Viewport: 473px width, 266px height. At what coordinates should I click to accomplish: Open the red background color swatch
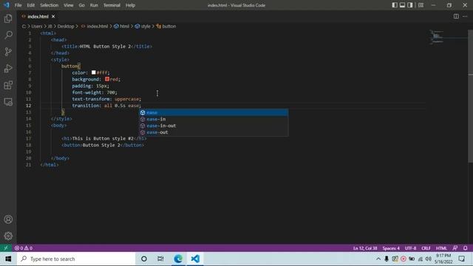click(107, 79)
